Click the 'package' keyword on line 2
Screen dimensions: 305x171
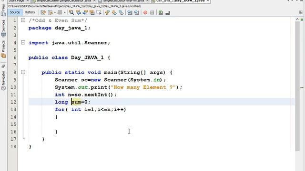(40, 28)
